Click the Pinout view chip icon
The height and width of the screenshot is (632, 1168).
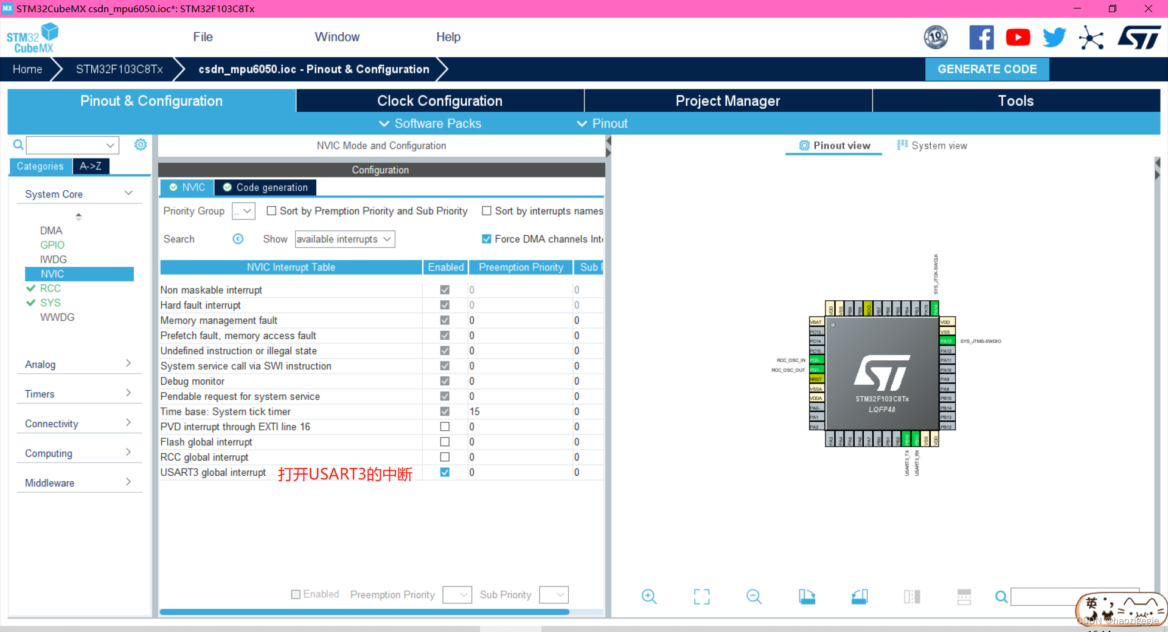point(804,145)
